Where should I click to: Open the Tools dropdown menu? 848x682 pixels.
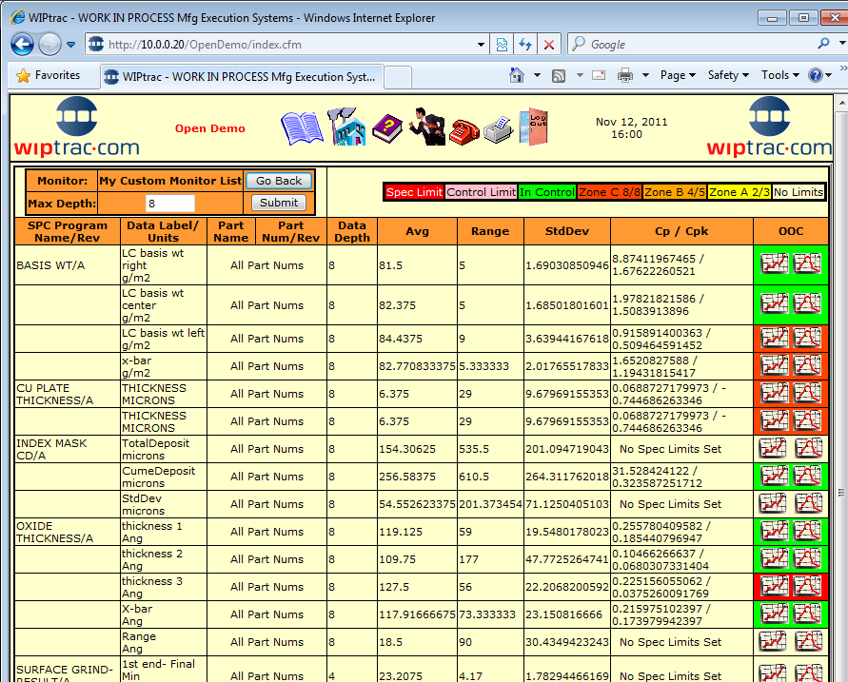(780, 75)
